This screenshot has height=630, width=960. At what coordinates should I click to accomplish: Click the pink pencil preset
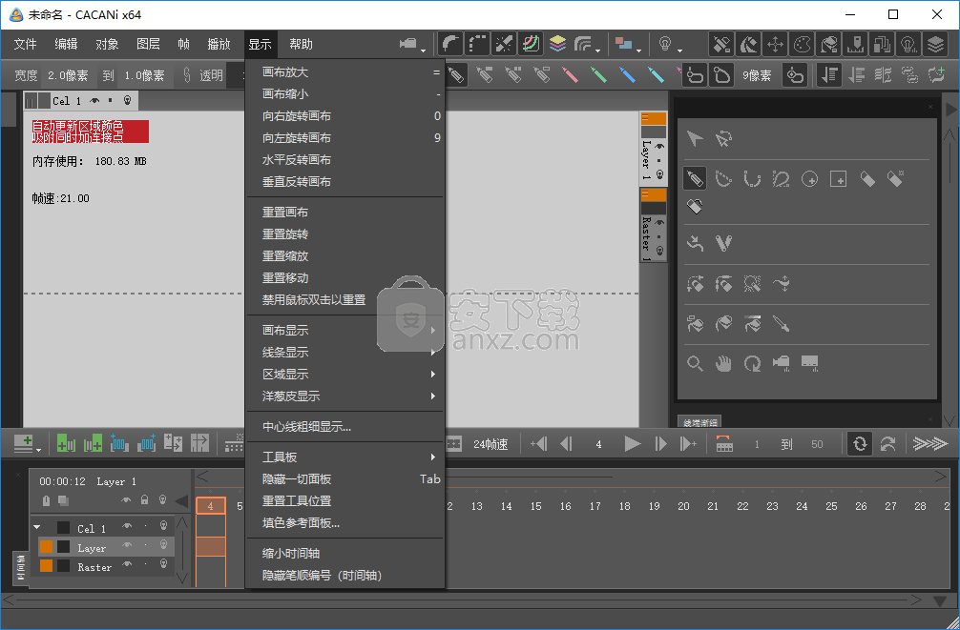(570, 75)
